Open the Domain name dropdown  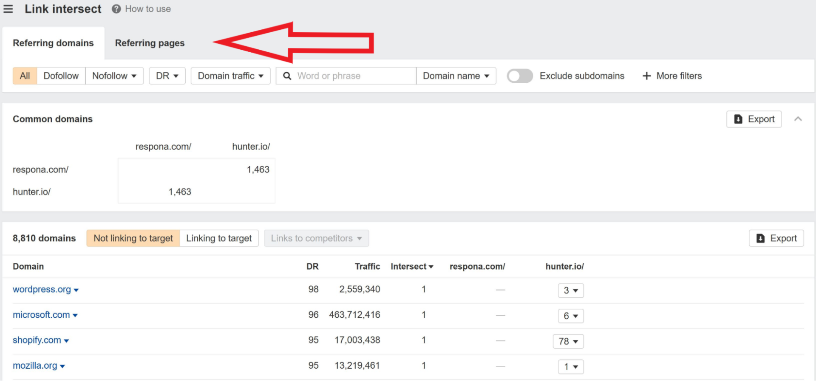click(x=456, y=76)
